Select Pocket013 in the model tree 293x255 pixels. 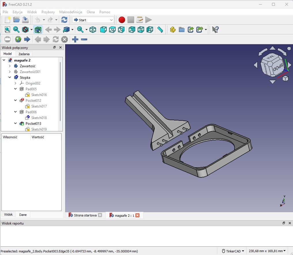(33, 123)
